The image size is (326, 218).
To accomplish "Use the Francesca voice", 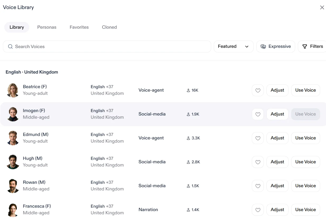I will 306,210.
